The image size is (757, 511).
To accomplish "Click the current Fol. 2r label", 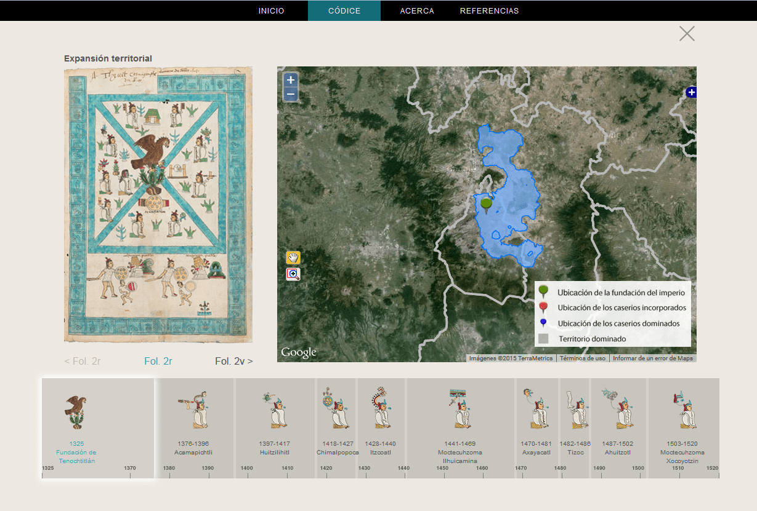I will pos(158,361).
